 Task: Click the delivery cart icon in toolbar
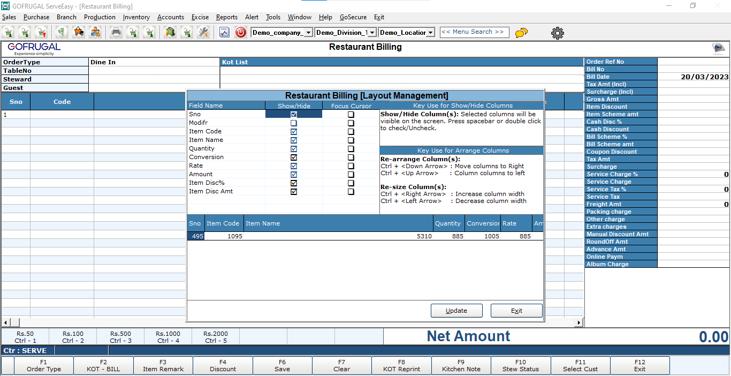(79, 32)
